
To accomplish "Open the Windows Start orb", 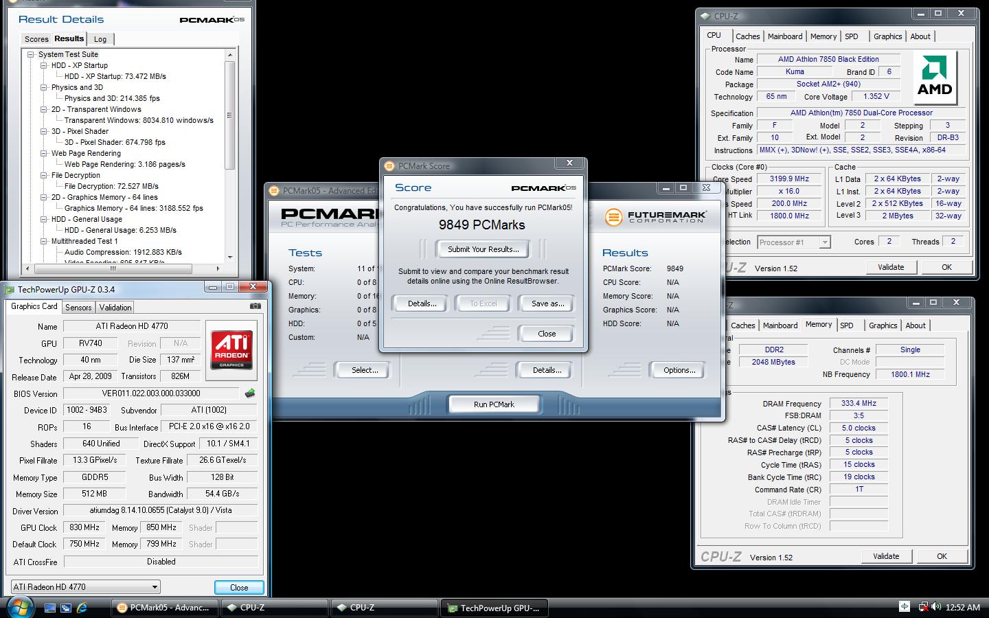I will 19,607.
